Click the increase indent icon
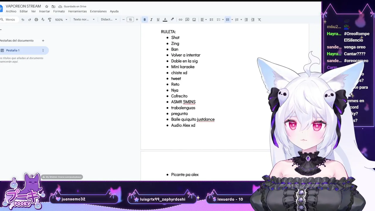 pos(253,20)
